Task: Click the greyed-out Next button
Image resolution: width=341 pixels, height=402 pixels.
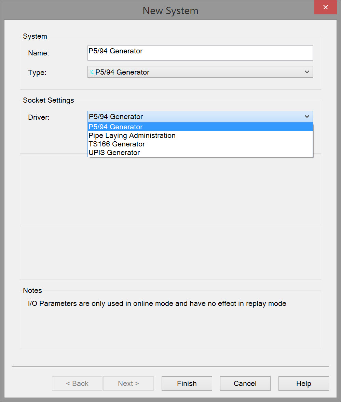Action: [x=128, y=384]
